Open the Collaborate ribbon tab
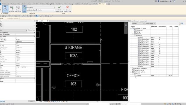The height and width of the screenshot is (105, 186). point(59,4)
